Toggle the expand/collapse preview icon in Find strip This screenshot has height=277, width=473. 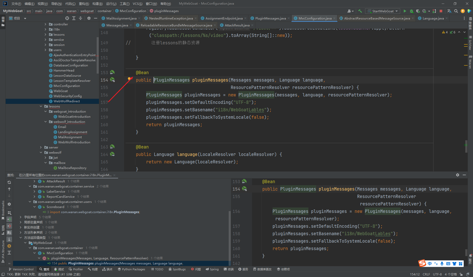(x=9, y=253)
